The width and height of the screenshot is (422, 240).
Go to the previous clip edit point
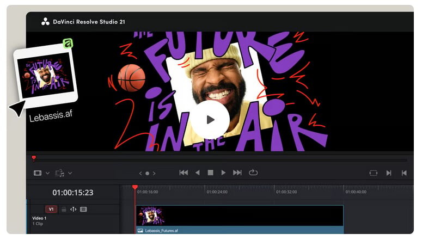coord(404,173)
